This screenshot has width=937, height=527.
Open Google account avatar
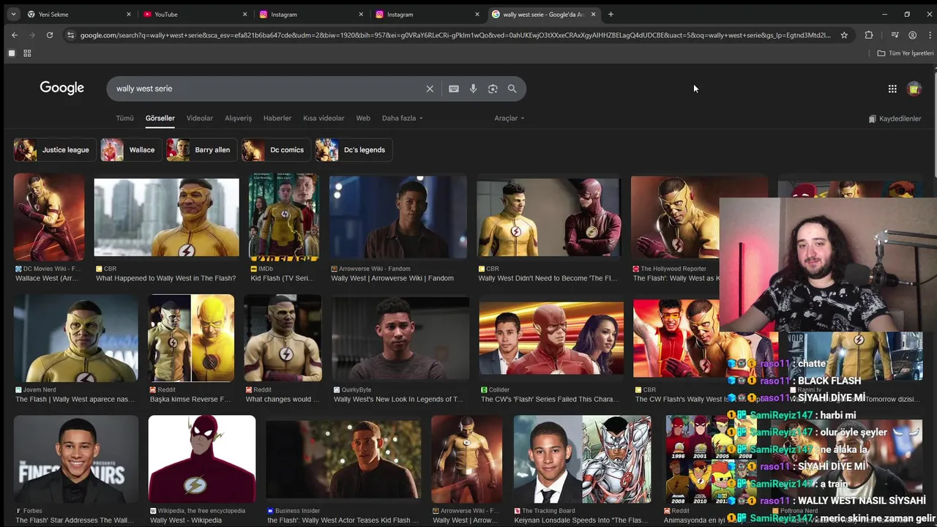(x=914, y=89)
